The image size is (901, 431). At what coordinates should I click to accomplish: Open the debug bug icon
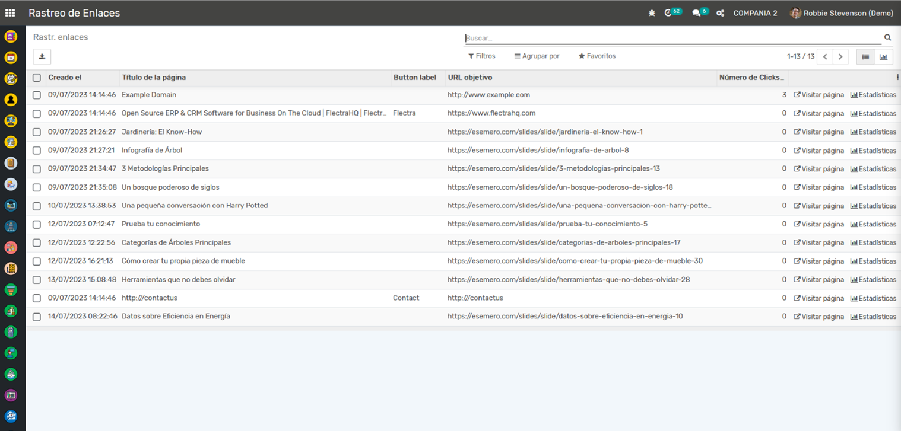tap(652, 13)
